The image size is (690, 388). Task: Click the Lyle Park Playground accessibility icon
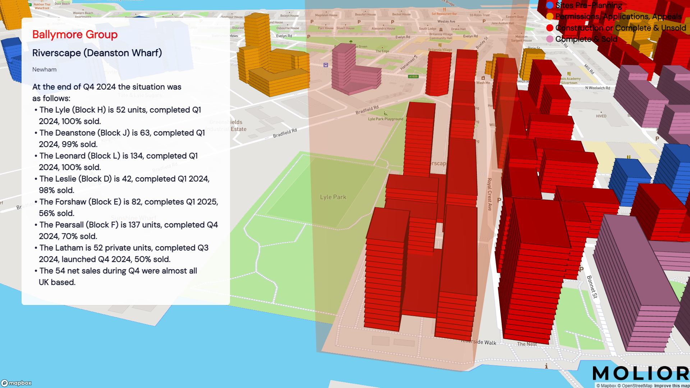click(x=385, y=114)
